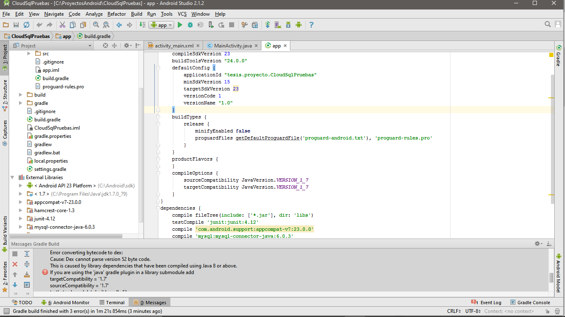
Task: Click Collapse All icon in Project panel
Action: (115, 45)
